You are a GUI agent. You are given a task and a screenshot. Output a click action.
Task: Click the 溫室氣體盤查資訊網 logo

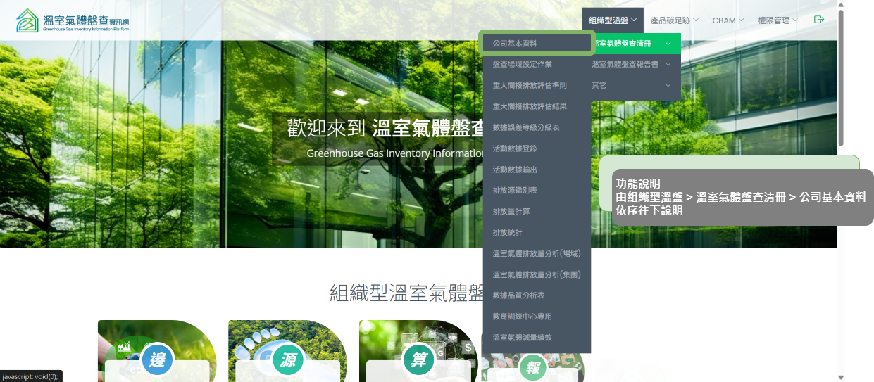[73, 21]
